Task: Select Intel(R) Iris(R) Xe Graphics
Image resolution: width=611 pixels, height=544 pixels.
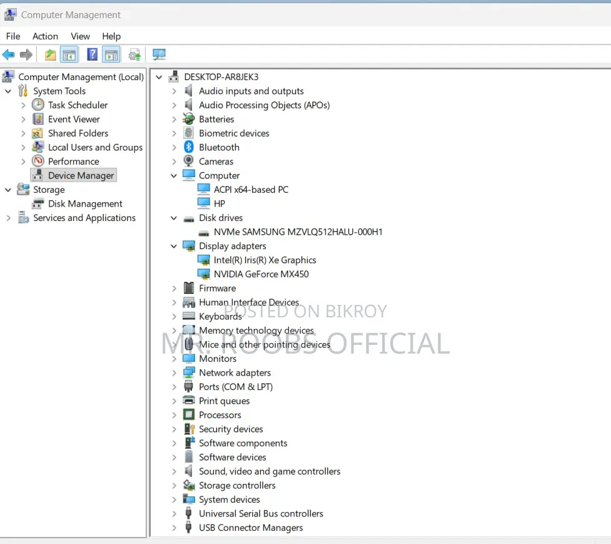Action: pyautogui.click(x=265, y=260)
